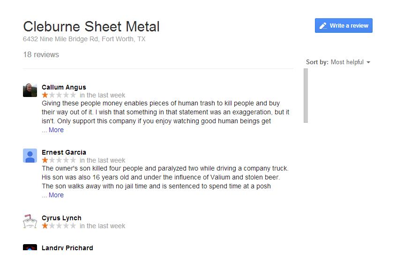Expand Callum Angus review with More

[x=56, y=130]
